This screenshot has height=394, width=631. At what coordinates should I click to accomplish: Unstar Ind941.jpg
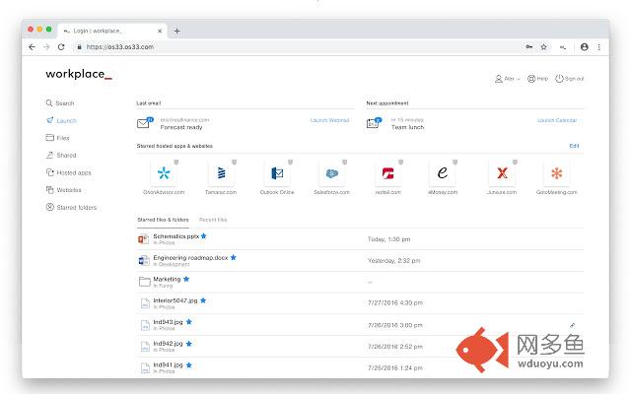point(189,365)
